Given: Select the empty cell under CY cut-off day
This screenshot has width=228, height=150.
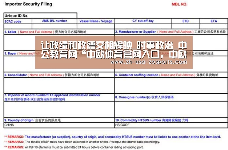Looking at the screenshot, I should (x=143, y=26).
